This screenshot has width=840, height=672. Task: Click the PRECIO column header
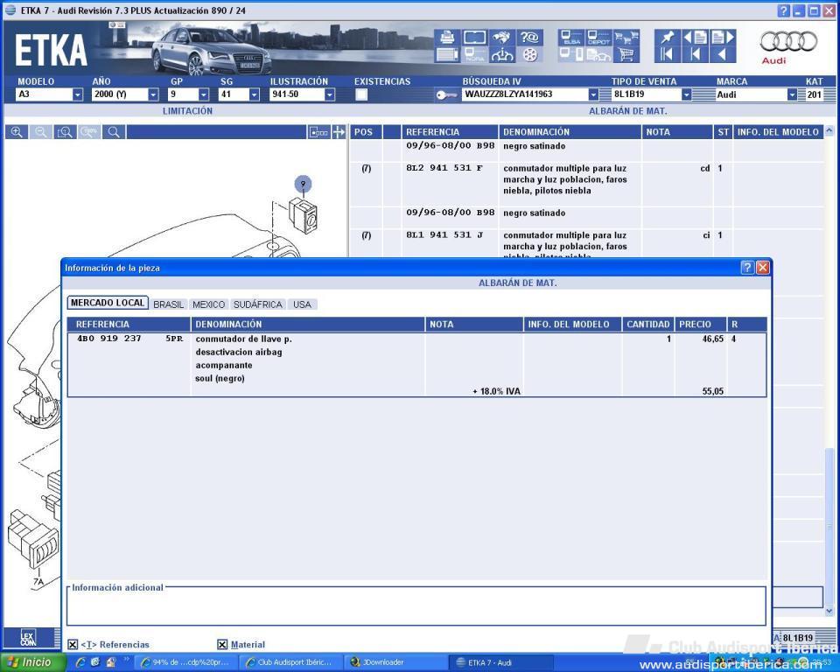point(701,325)
